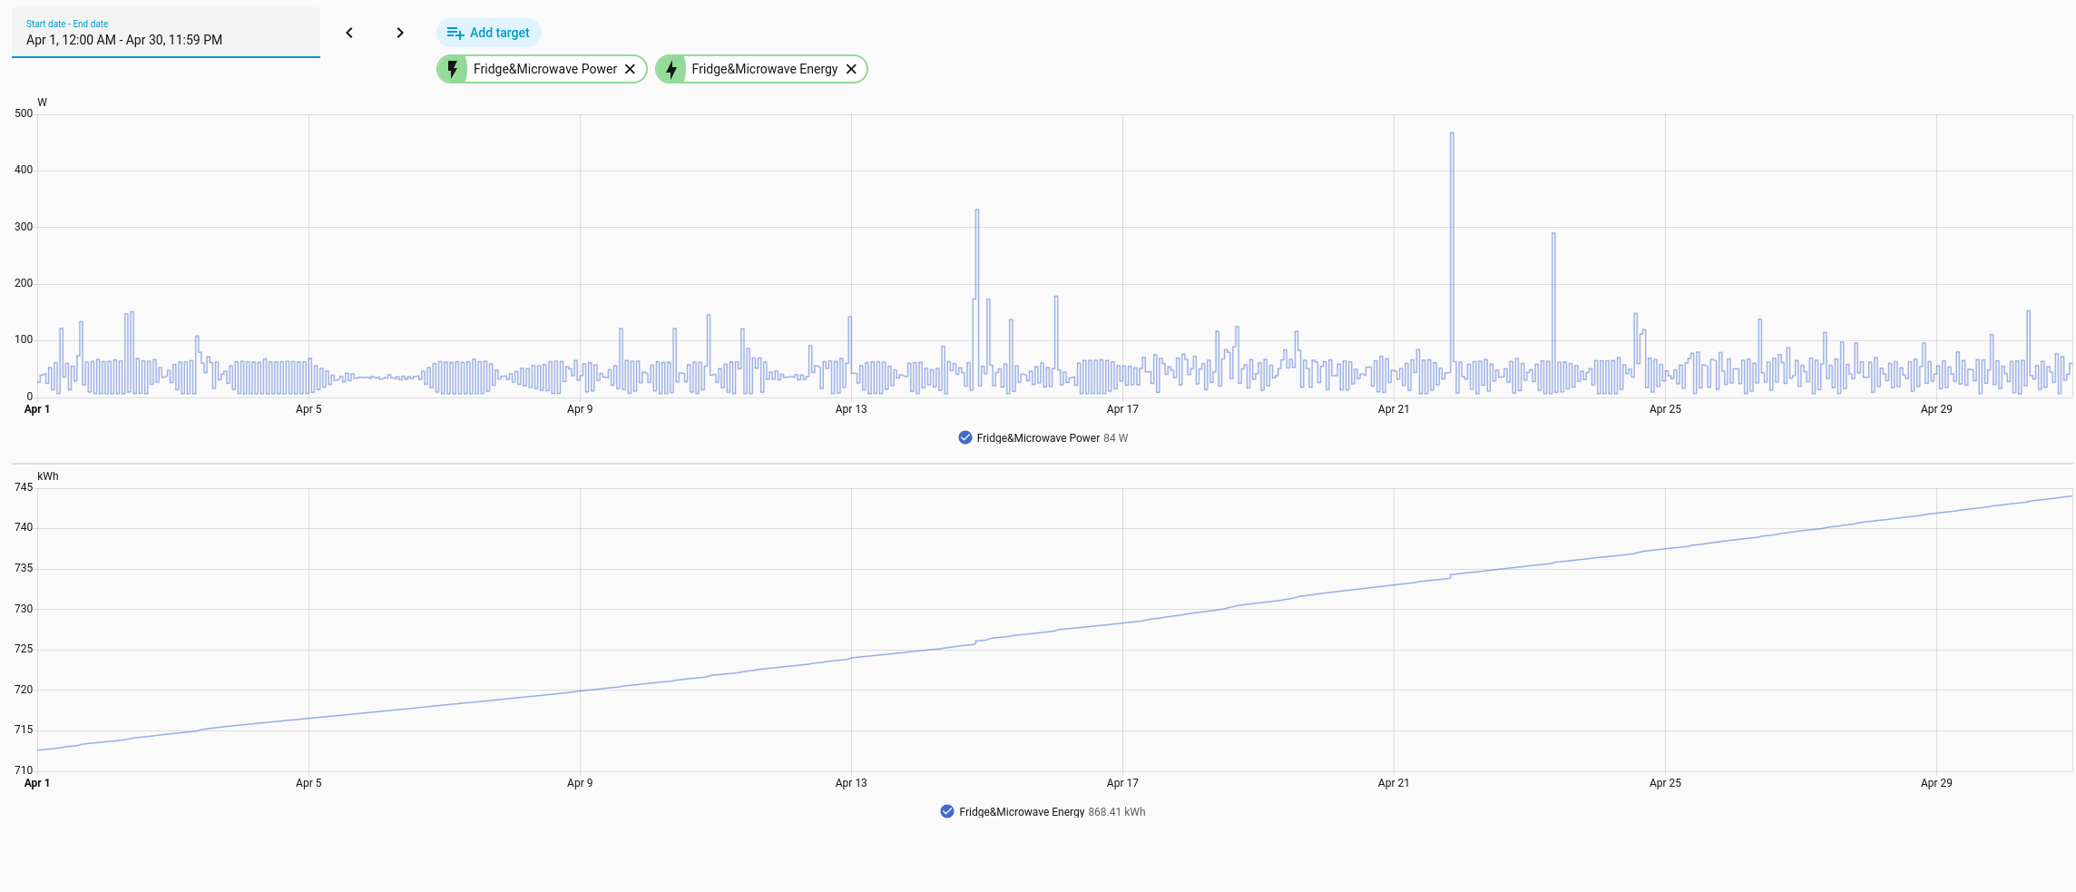Click the 735 value on the energy axis
This screenshot has height=892, width=2076.
[24, 568]
